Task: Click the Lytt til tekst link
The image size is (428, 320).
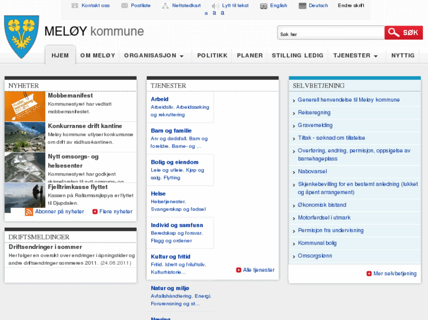Action: point(235,5)
